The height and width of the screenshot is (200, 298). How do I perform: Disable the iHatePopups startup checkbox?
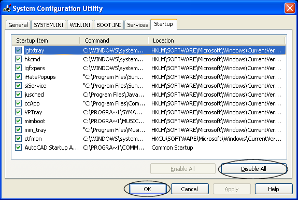(x=19, y=77)
